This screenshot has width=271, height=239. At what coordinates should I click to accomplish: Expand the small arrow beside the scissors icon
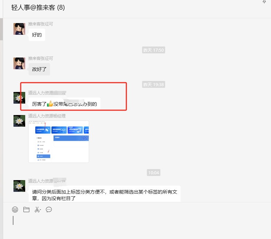point(41,210)
